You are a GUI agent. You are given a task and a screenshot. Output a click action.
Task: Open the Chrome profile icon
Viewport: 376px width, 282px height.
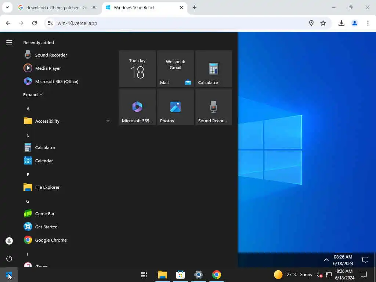[x=355, y=23]
